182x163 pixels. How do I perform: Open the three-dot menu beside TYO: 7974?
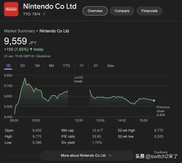(x=44, y=14)
